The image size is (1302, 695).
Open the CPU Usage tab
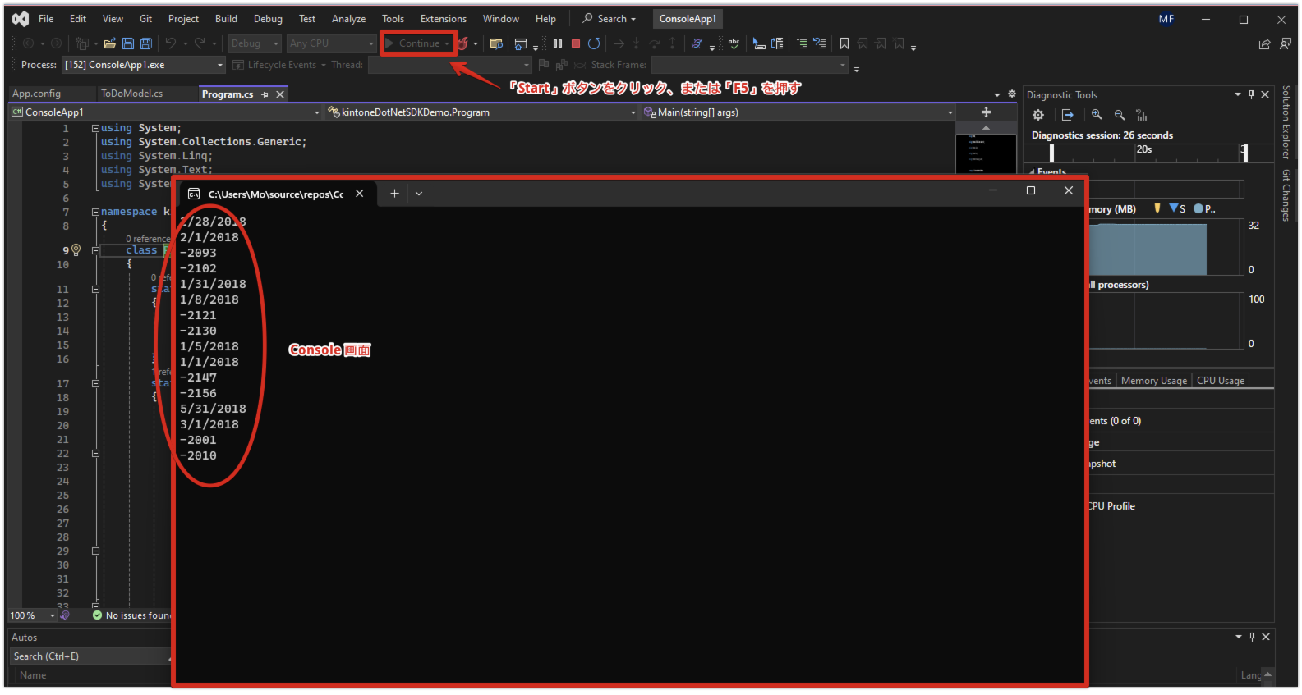(1220, 381)
